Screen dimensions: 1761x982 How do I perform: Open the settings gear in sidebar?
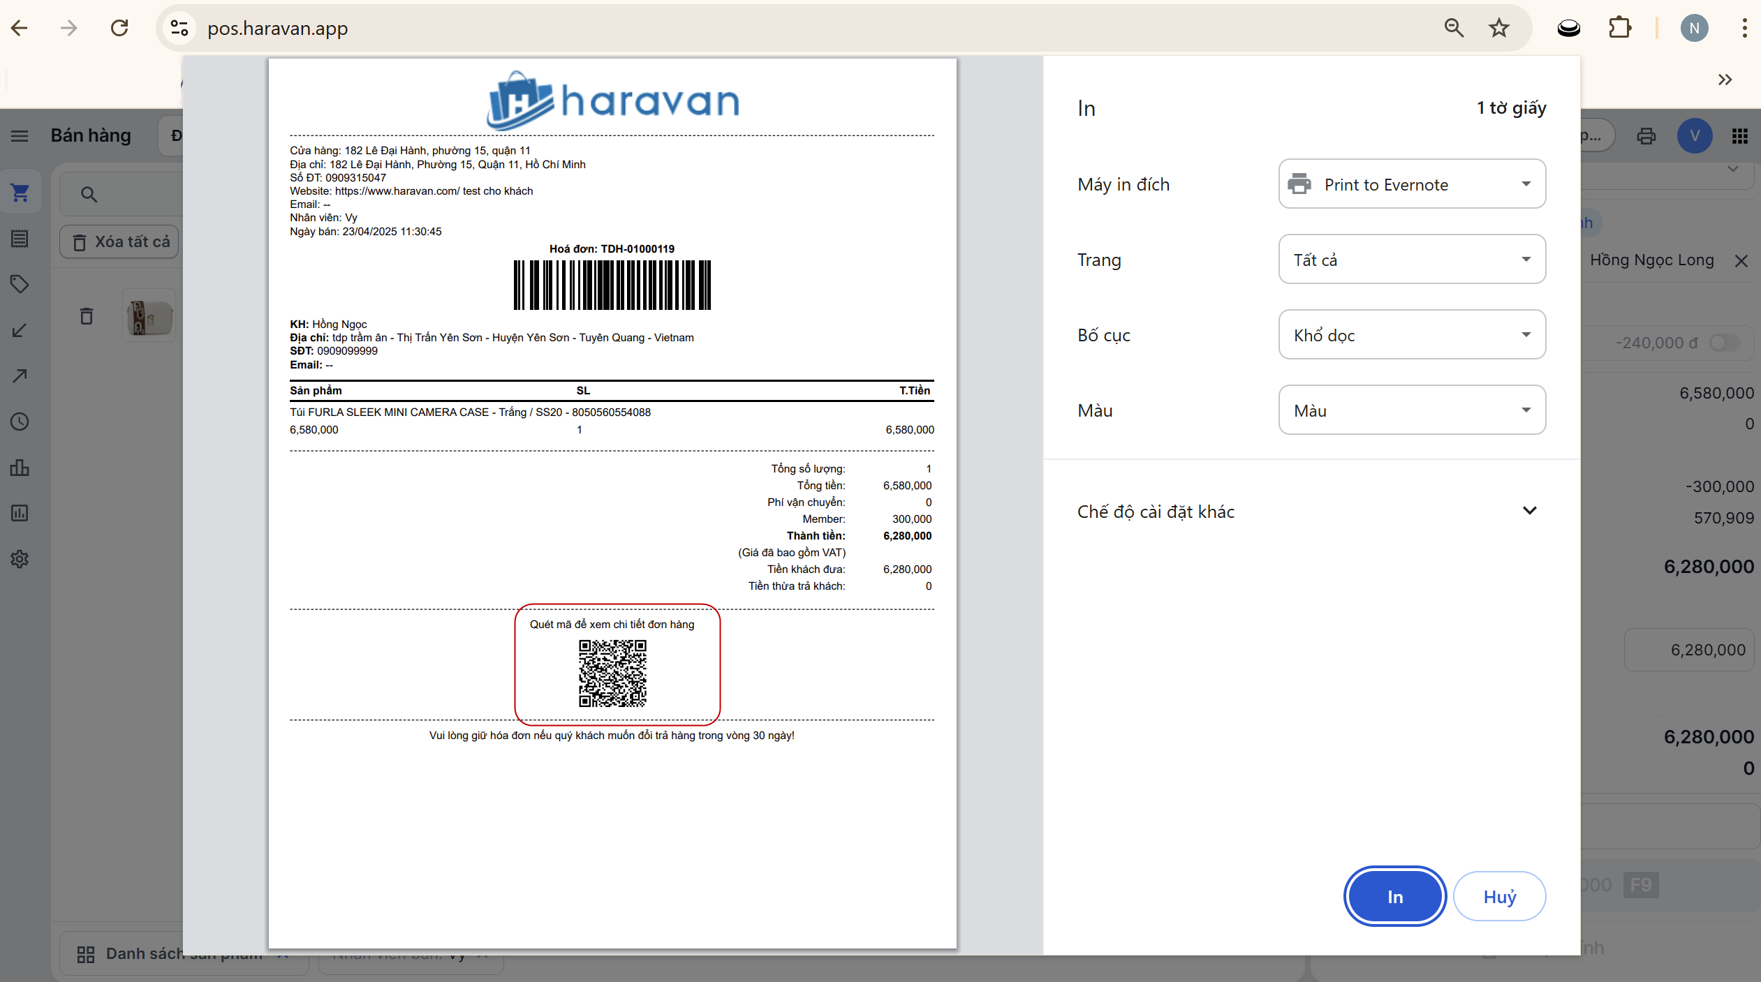coord(20,559)
